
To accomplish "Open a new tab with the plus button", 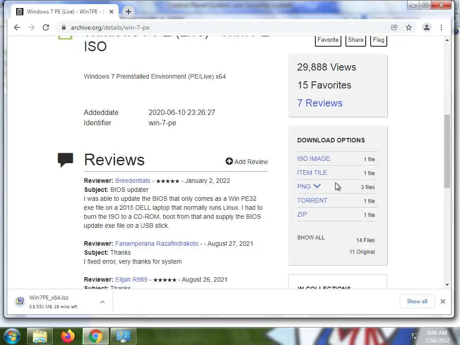I will click(x=128, y=12).
